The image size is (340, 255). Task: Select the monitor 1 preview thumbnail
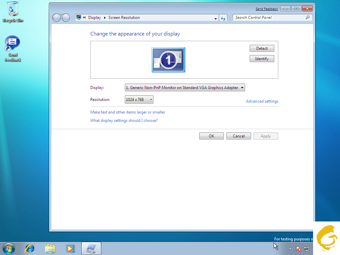(168, 60)
